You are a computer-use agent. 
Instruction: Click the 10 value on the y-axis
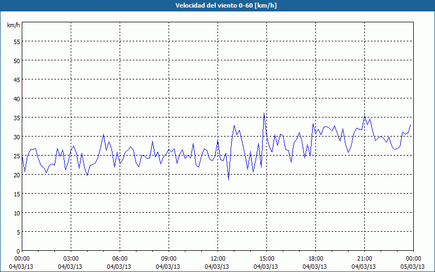(x=17, y=213)
